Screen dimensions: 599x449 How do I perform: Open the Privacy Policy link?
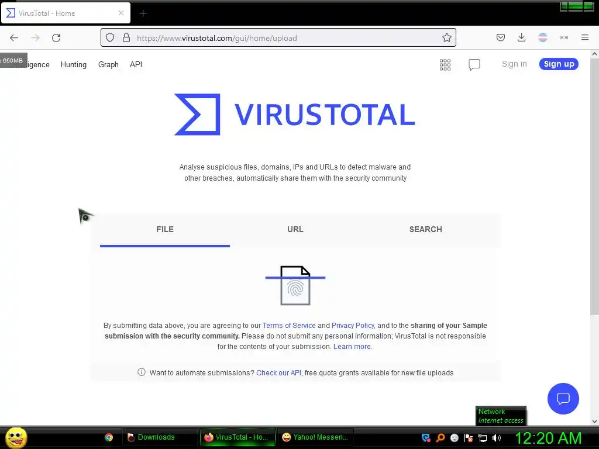pos(353,325)
